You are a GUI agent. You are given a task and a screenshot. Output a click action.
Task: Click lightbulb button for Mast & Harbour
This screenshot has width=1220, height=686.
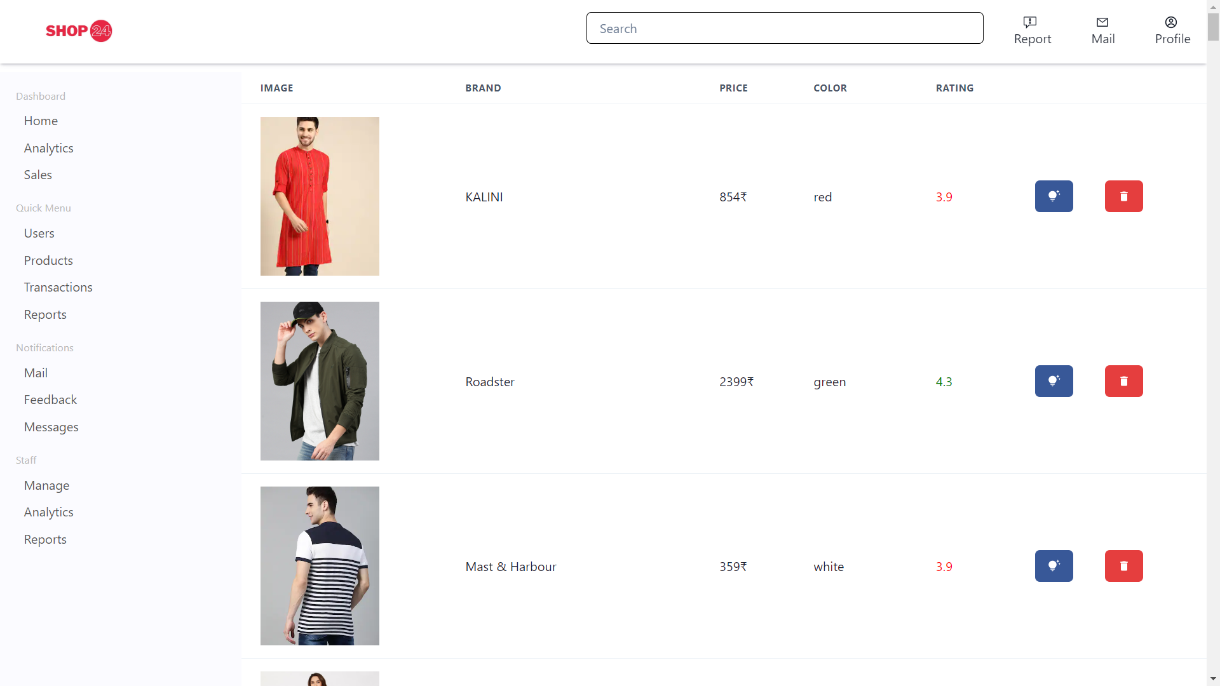(1054, 566)
